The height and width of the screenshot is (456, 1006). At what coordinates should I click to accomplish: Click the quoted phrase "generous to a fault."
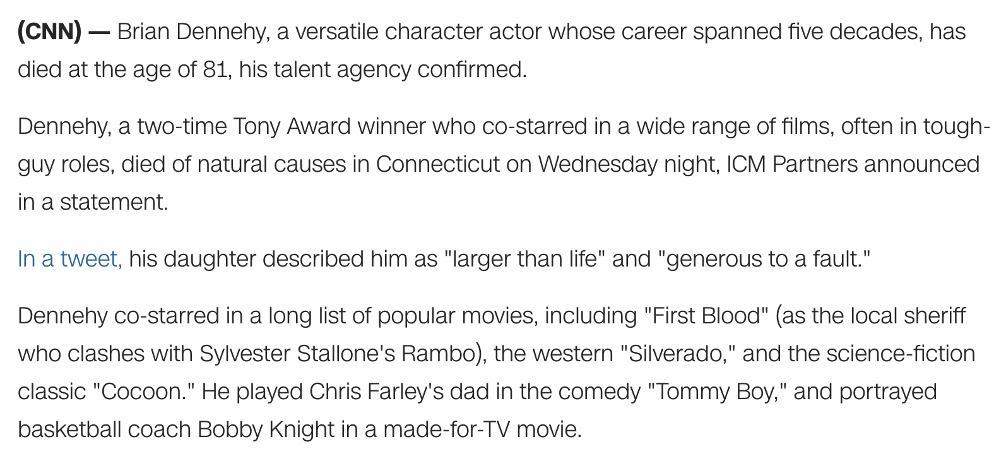tap(764, 259)
